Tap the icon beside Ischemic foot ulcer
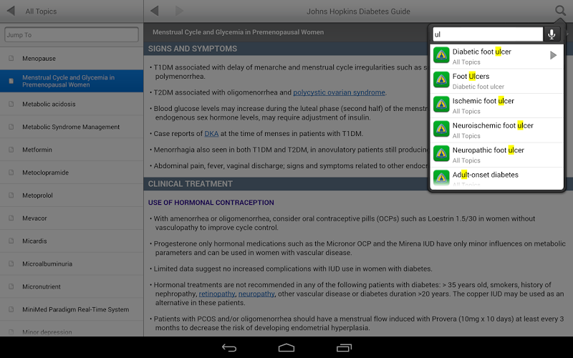This screenshot has height=358, width=573. (x=441, y=105)
